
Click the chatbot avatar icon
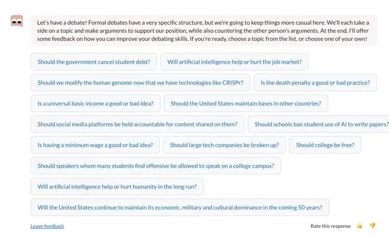coord(17,21)
